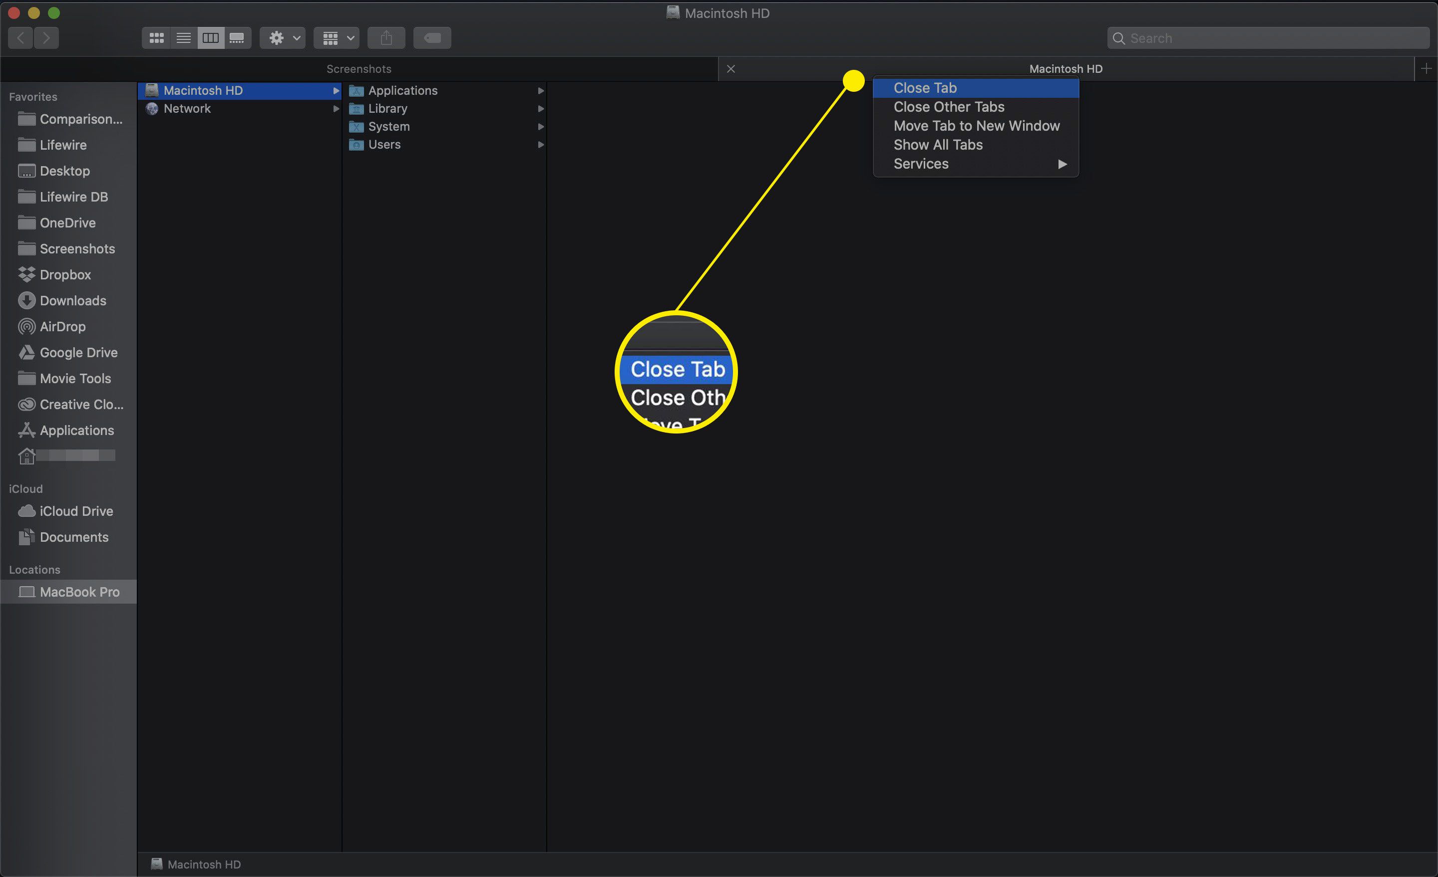Select Close Tab from context menu
Viewport: 1438px width, 877px height.
tap(924, 87)
